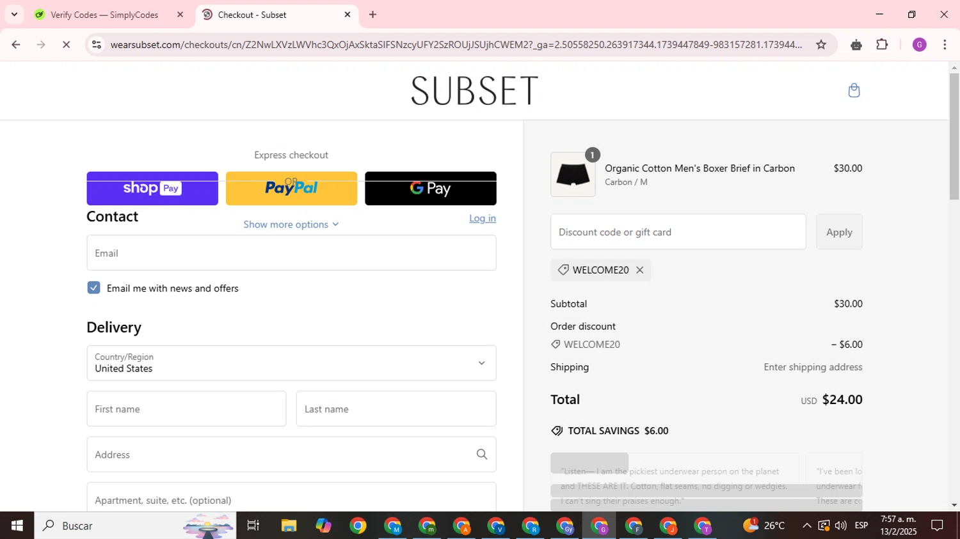Click the product title Organic Cotton Men's Boxer Brief
The height and width of the screenshot is (539, 960).
point(700,168)
